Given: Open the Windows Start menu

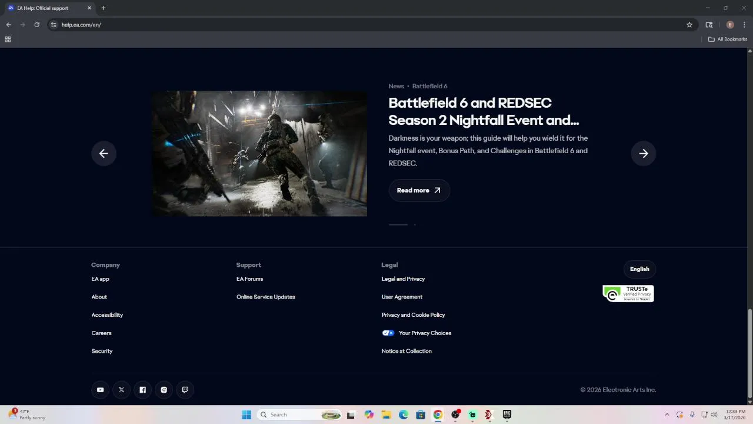Looking at the screenshot, I should click(x=246, y=415).
